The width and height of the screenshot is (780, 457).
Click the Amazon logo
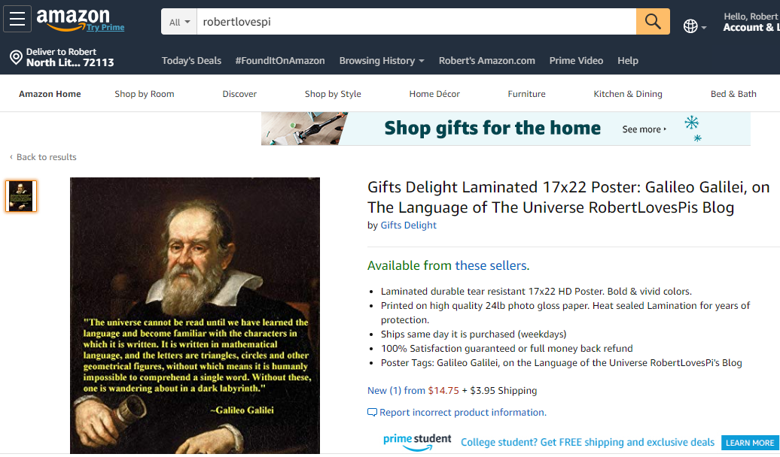(73, 19)
